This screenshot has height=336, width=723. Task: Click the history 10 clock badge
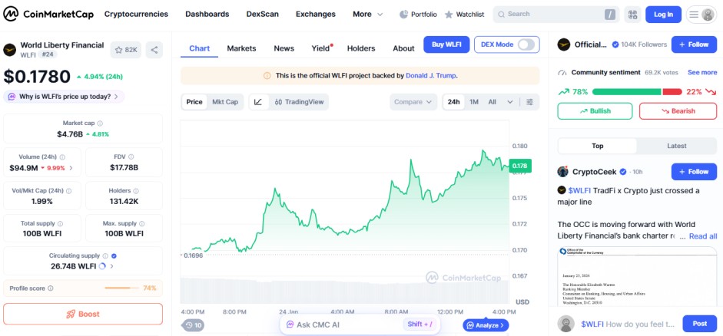pyautogui.click(x=193, y=325)
